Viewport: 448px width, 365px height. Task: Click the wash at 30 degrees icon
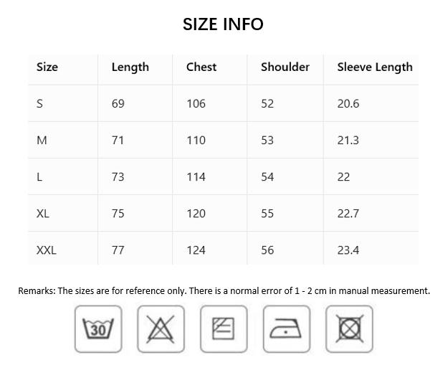(98, 329)
